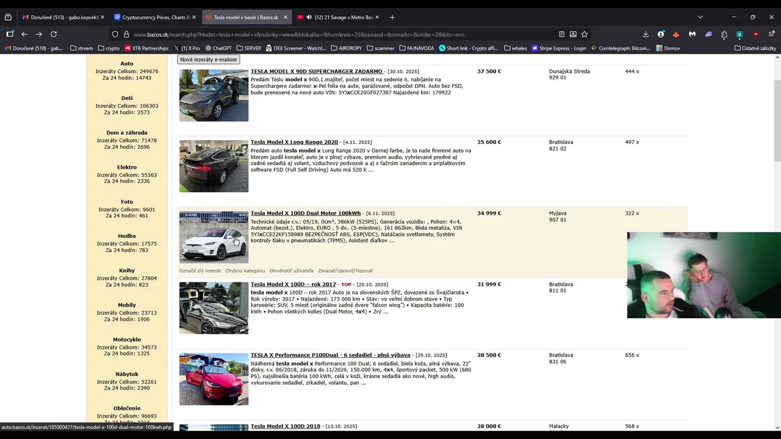The width and height of the screenshot is (781, 439).
Task: Open the TESLA X Performance P100Dual listing title
Action: tap(330, 355)
